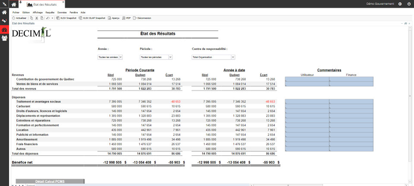The height and width of the screenshot is (186, 414).
Task: Click the 'Commentaires' heading
Action: [329, 70]
